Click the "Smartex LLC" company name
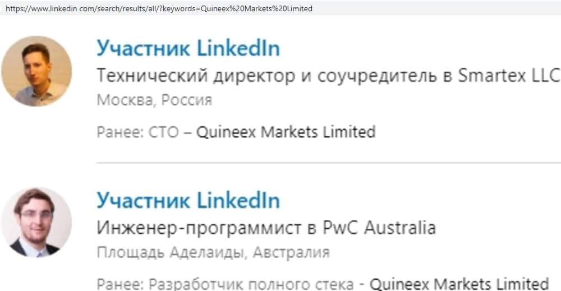Viewport: 561px width, 291px height. tap(509, 75)
